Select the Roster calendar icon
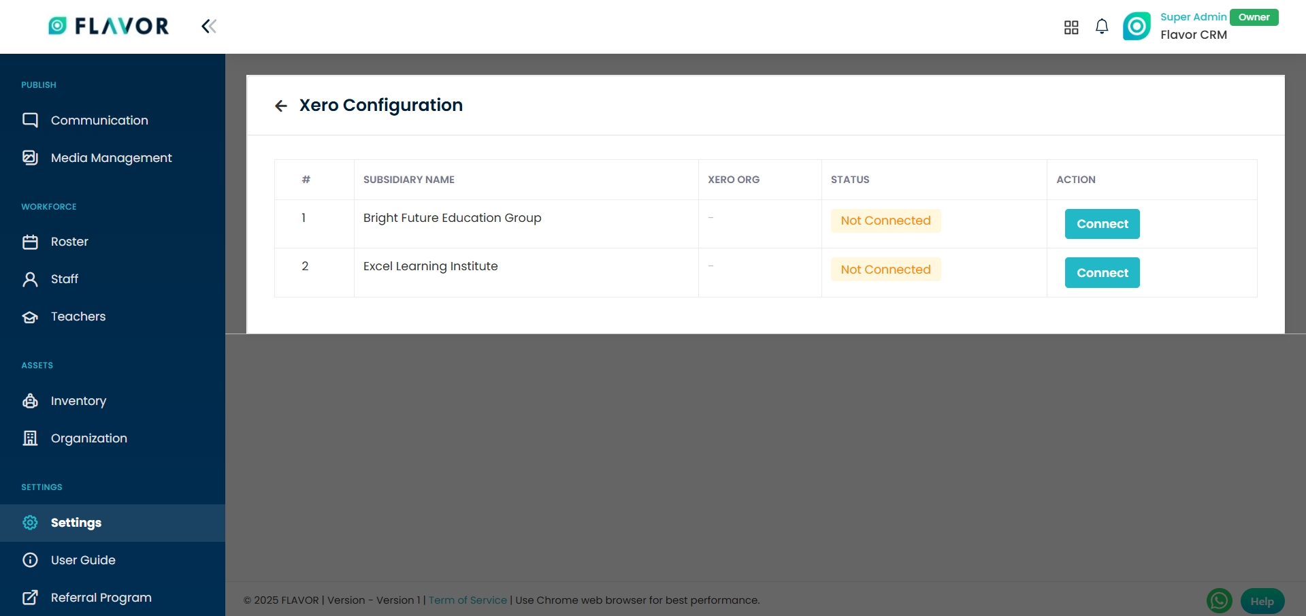 click(30, 242)
